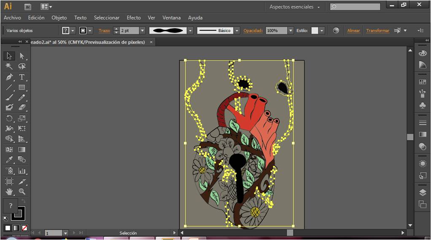Click the Transformar link
This screenshot has height=240, width=431.
coord(377,31)
